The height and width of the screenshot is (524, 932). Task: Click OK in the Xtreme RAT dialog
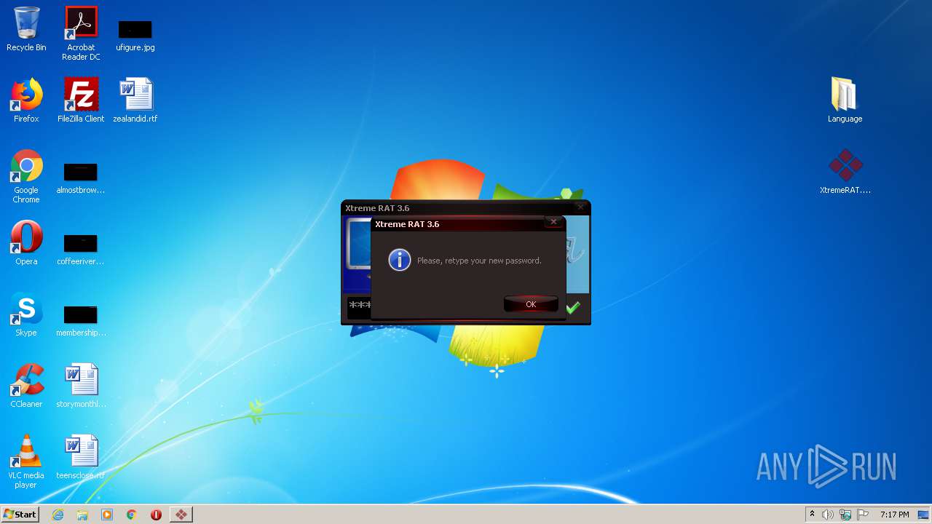click(x=531, y=304)
